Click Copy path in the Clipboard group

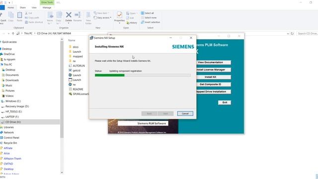(x=32, y=18)
